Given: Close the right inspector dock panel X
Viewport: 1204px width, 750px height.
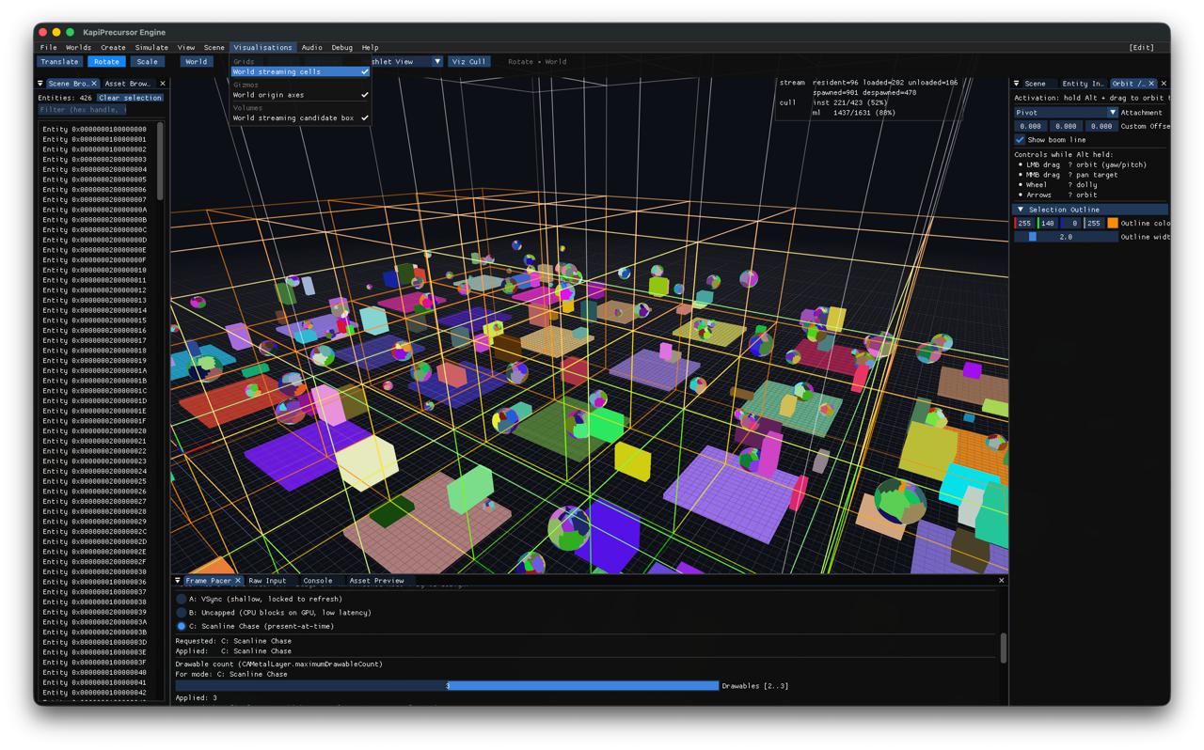Looking at the screenshot, I should pyautogui.click(x=1164, y=84).
